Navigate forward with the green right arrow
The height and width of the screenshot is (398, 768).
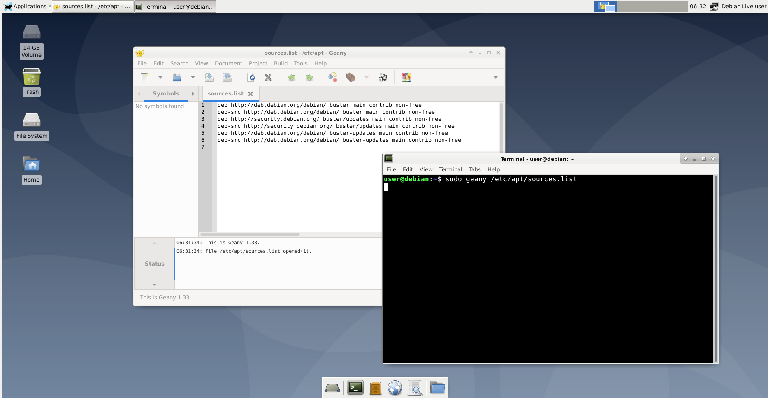309,77
